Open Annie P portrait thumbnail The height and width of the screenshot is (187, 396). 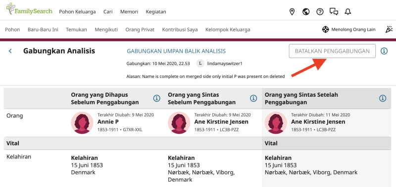click(x=82, y=123)
